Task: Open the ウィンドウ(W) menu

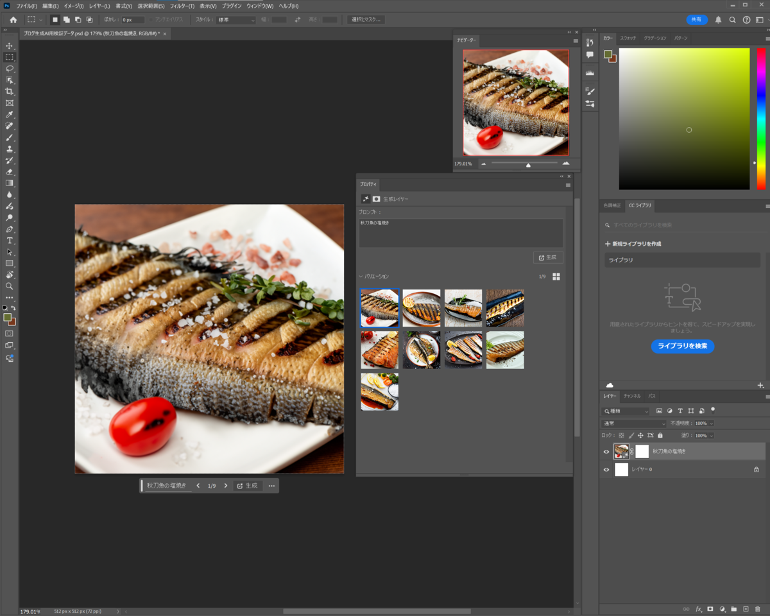Action: tap(260, 6)
